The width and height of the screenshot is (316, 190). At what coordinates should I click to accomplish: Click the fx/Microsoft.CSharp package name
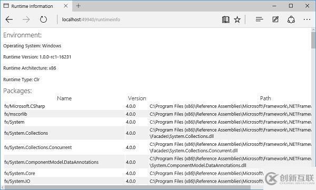(x=25, y=106)
